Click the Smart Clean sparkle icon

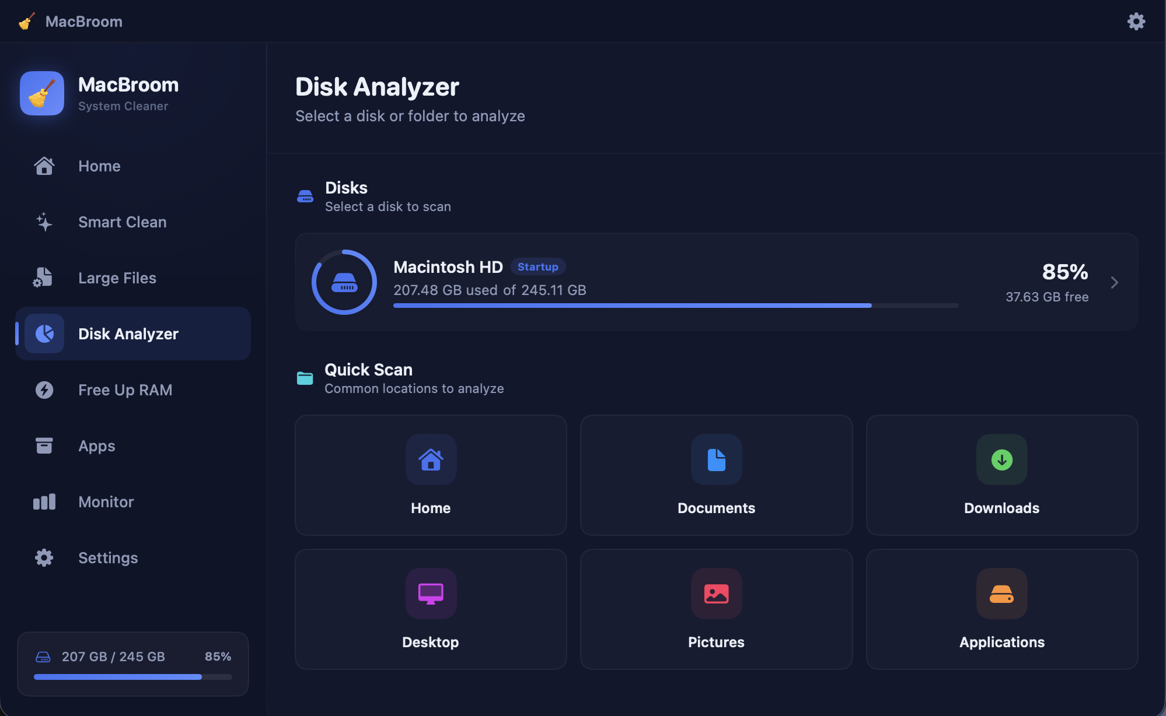coord(44,222)
